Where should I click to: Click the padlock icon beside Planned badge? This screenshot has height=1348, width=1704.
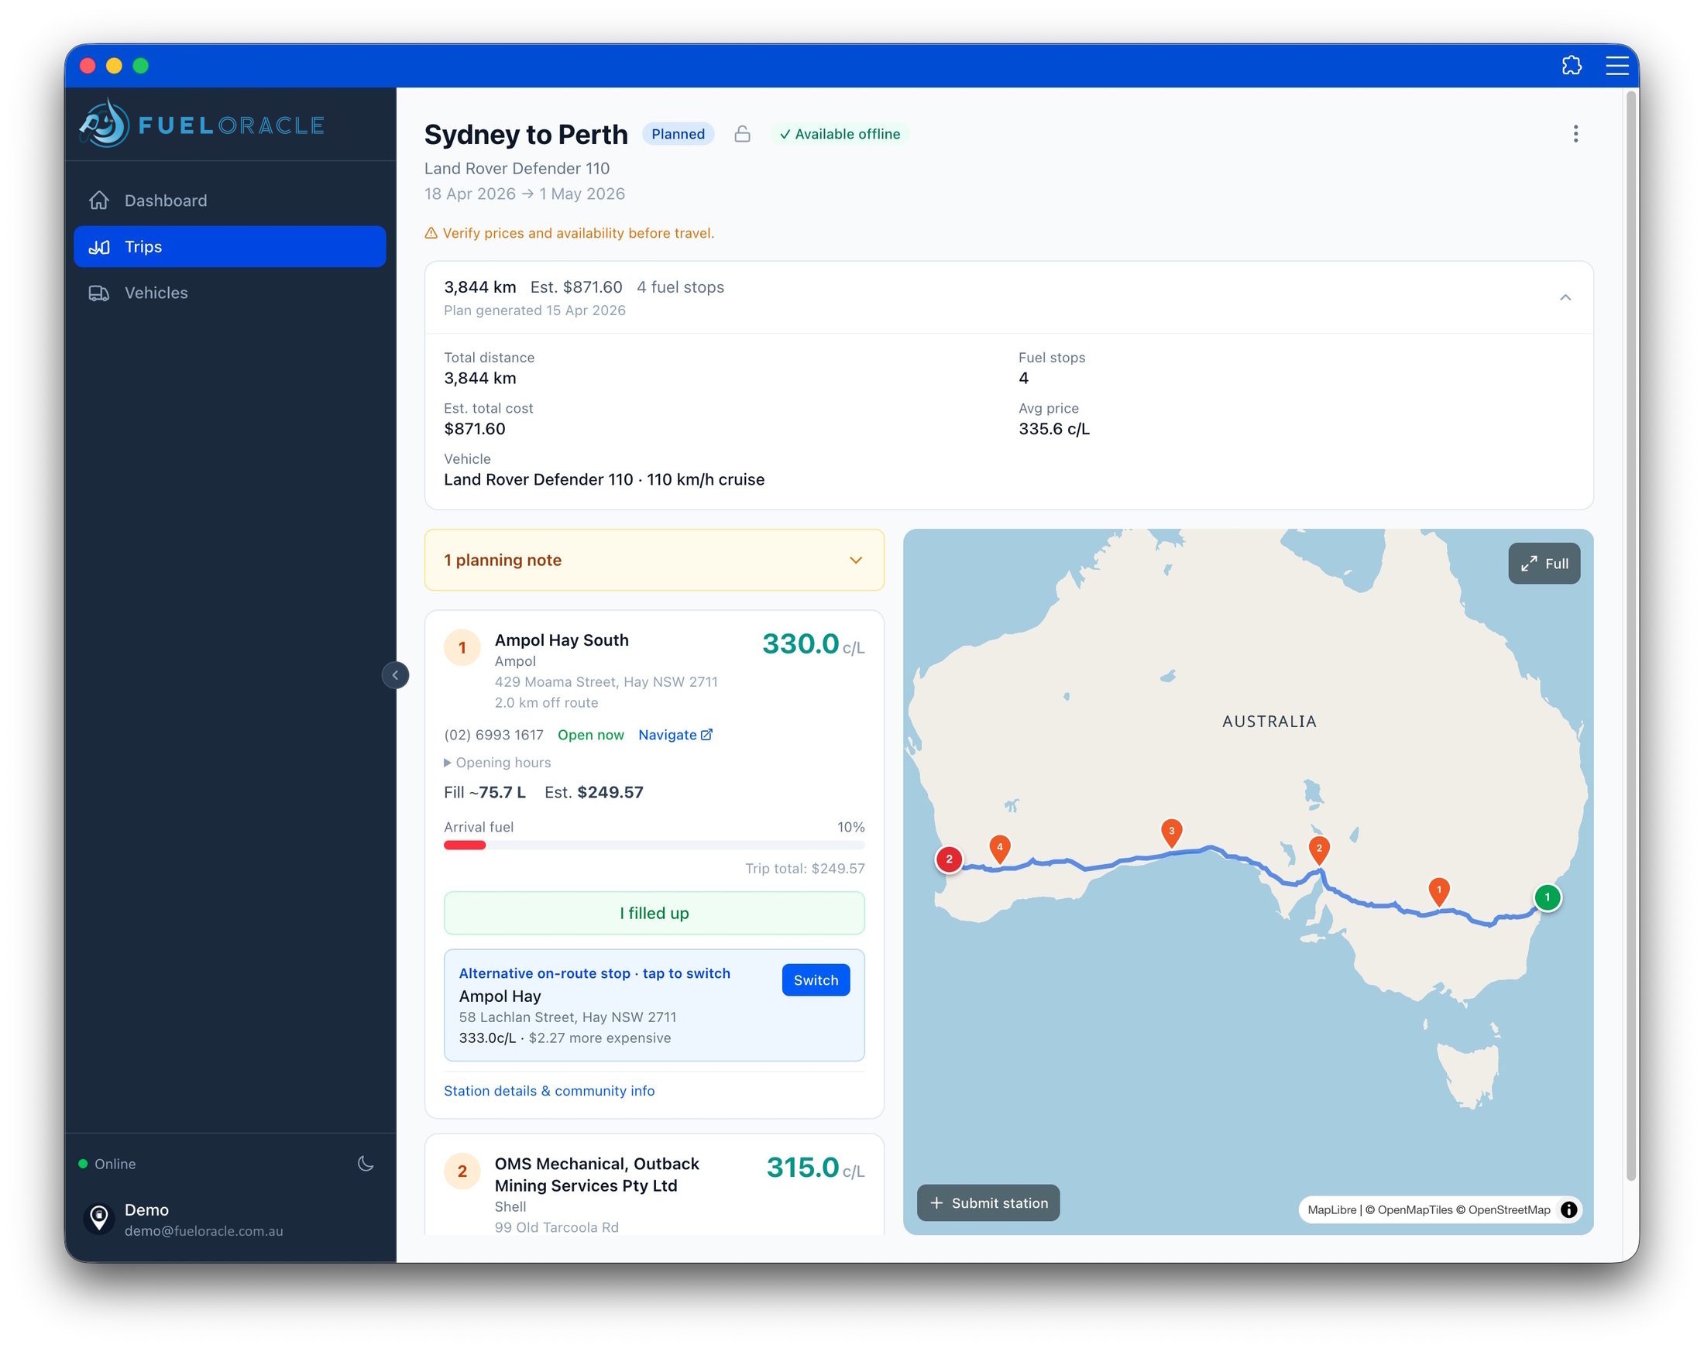(741, 134)
